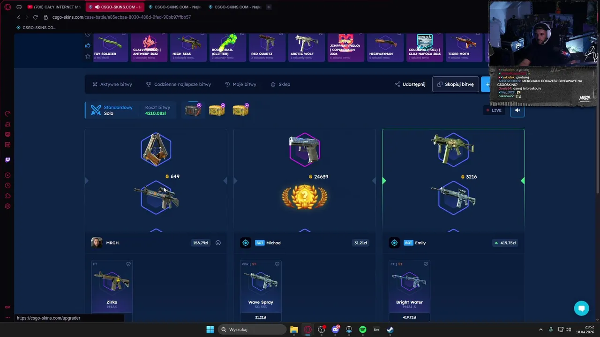Open Moje bitwy tab
This screenshot has height=337, width=600.
click(240, 84)
